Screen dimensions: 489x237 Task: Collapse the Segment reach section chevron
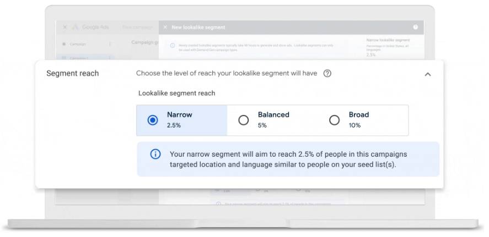click(x=428, y=74)
